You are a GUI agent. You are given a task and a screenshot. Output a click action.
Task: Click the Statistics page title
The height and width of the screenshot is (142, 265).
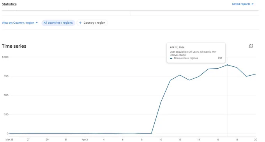(9, 4)
